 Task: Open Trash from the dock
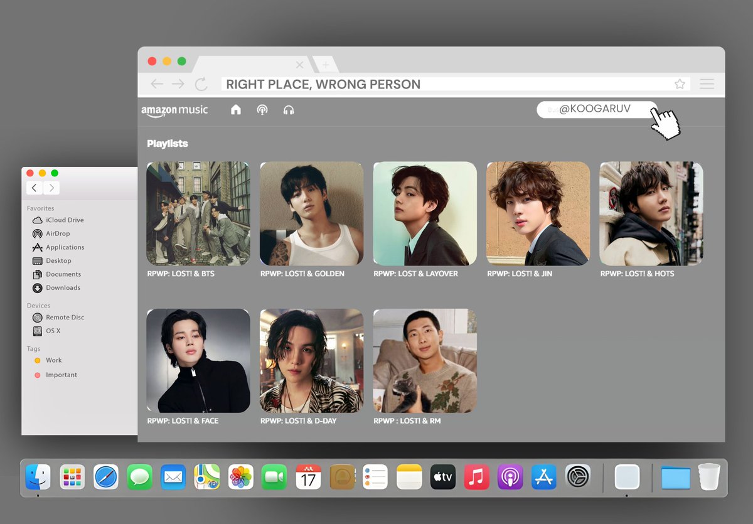click(x=709, y=476)
